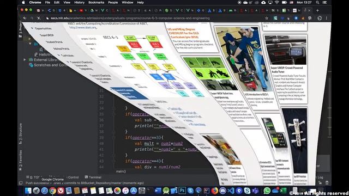
Task: Open App Store from the Dock
Action: click(134, 191)
